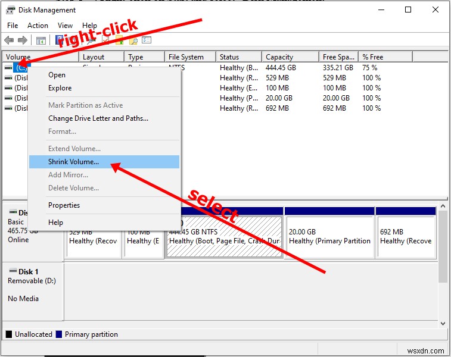Select Shrink Volume from context menu
This screenshot has height=357, width=451.
(x=104, y=162)
